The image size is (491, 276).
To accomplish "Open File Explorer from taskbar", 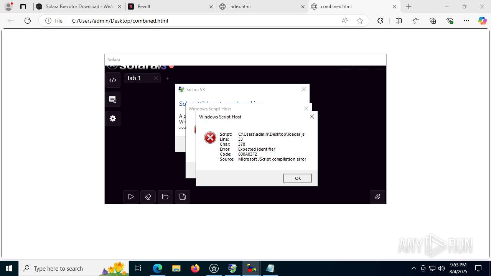I will (176, 268).
